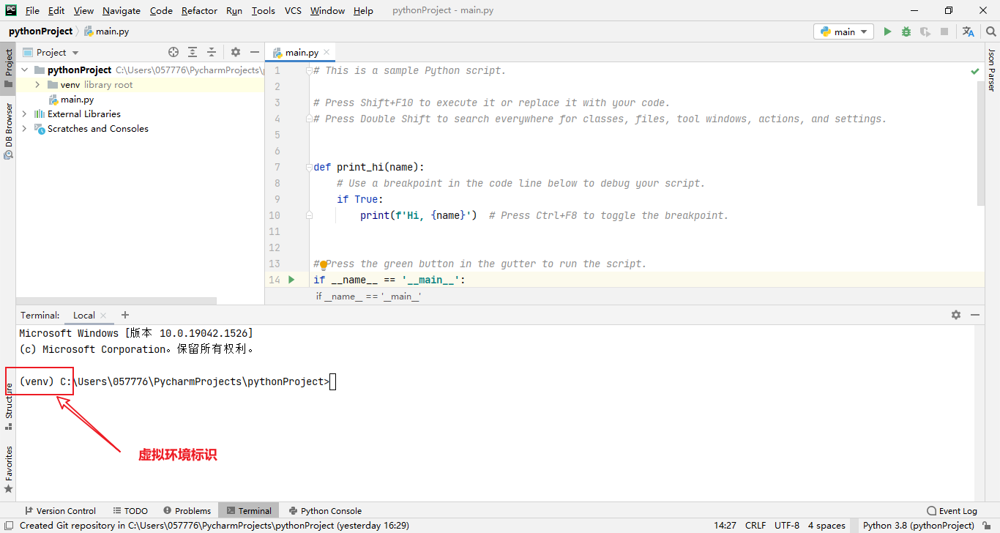Viewport: 1000px width, 533px height.
Task: Open the Favorites side tool window
Action: [9, 469]
